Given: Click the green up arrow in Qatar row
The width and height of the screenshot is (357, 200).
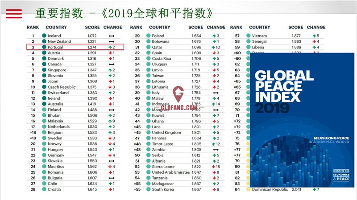Looking at the screenshot, I should [213, 47].
